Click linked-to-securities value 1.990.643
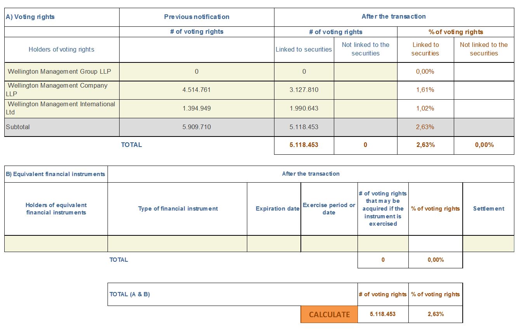This screenshot has height=330, width=519. (304, 109)
